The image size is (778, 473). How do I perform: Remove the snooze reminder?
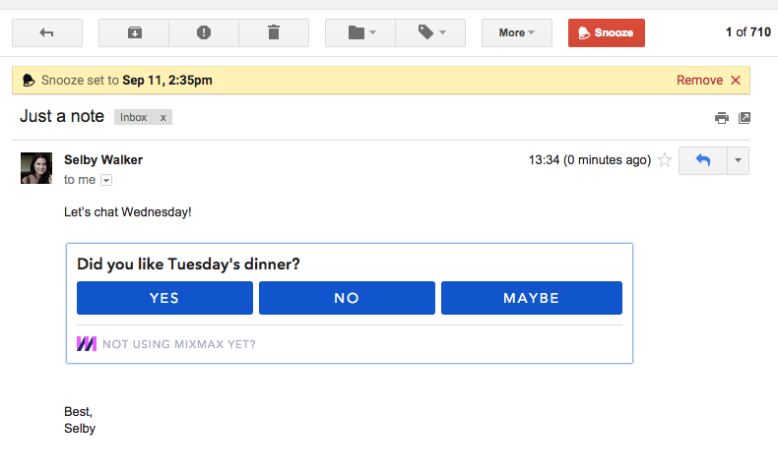[x=708, y=81]
